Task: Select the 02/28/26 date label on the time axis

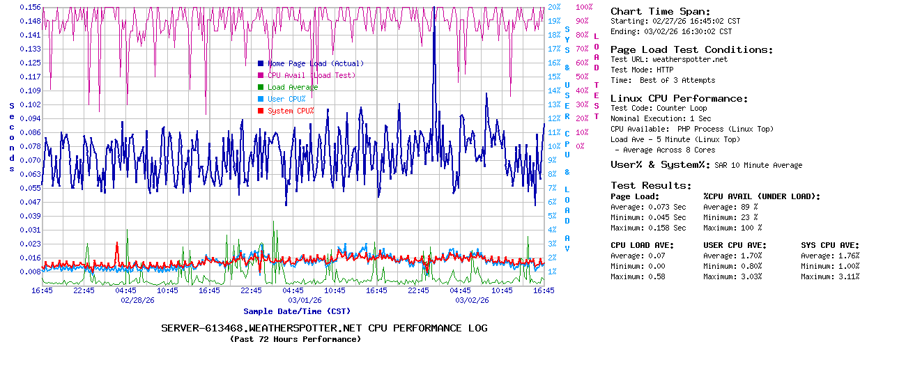Action: point(137,300)
